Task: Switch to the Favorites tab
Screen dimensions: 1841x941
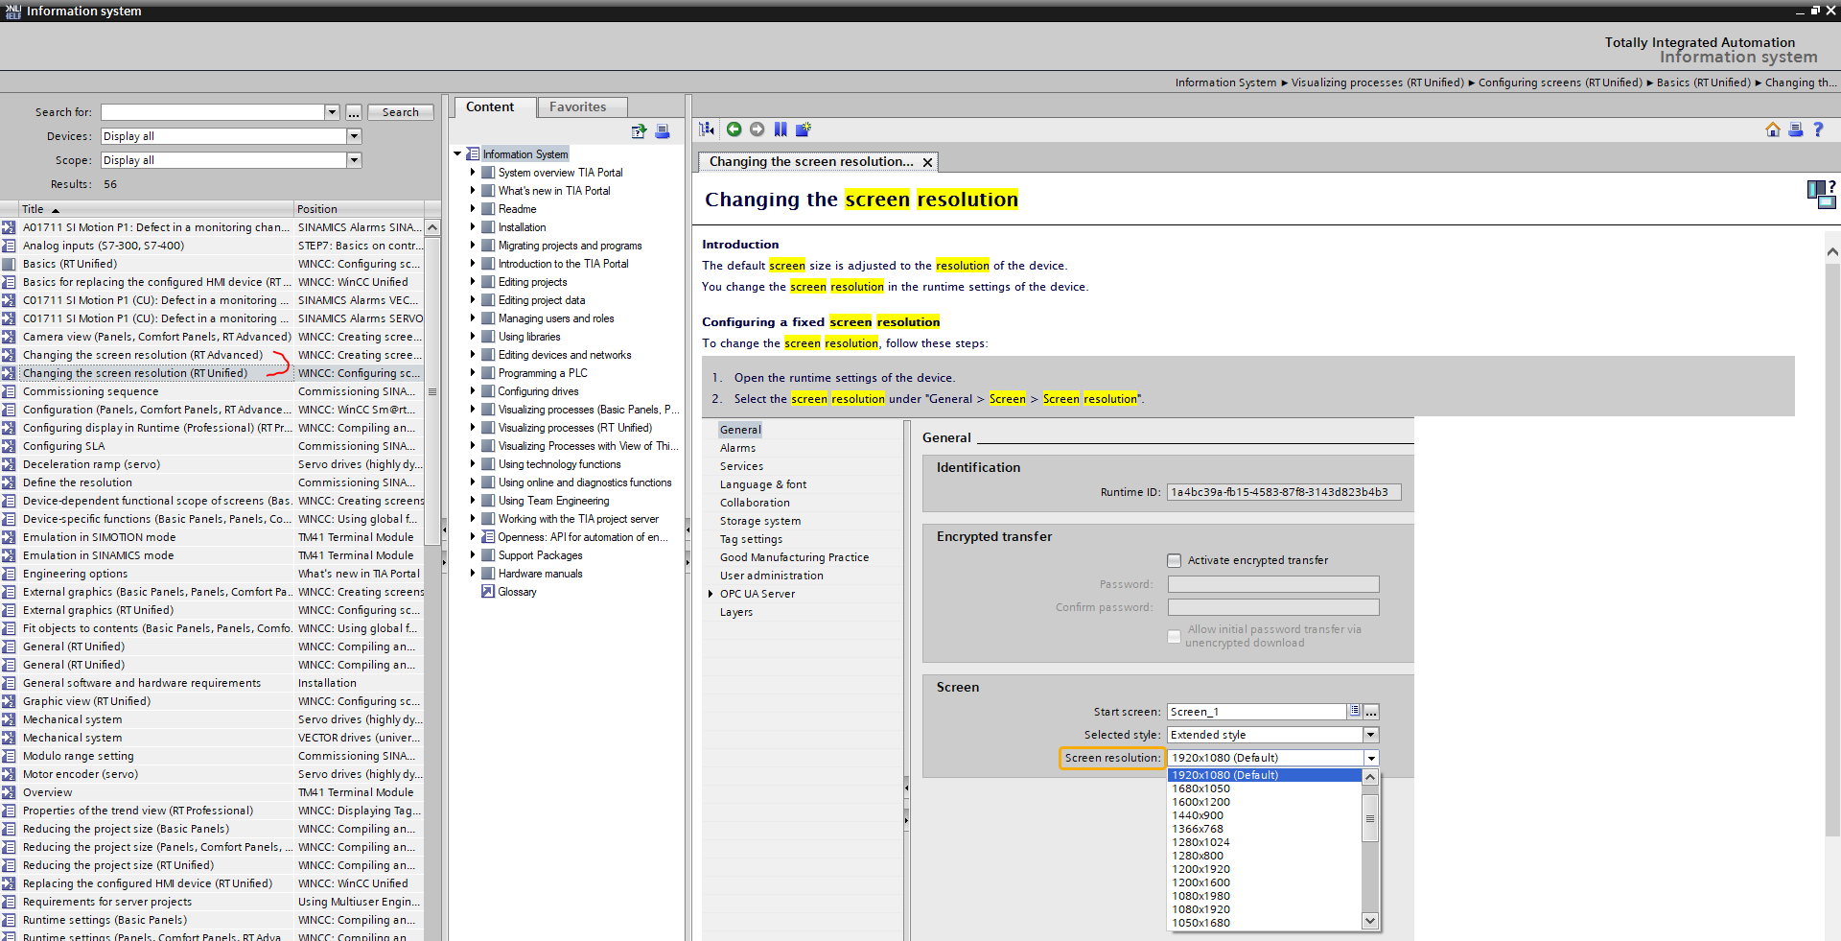Action: coord(577,106)
